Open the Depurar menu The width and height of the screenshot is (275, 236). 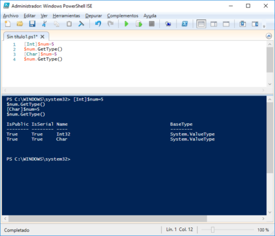tap(93, 15)
